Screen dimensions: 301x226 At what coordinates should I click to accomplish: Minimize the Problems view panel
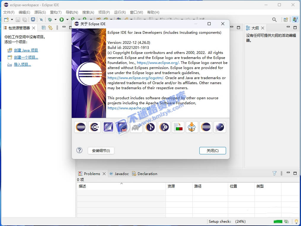(288, 173)
